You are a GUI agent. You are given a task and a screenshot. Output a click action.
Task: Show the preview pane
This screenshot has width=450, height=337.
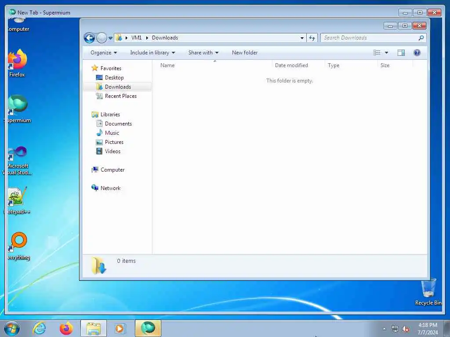tap(401, 53)
